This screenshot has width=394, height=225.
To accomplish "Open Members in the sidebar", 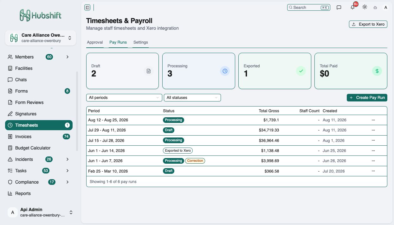I will pyautogui.click(x=39, y=57).
